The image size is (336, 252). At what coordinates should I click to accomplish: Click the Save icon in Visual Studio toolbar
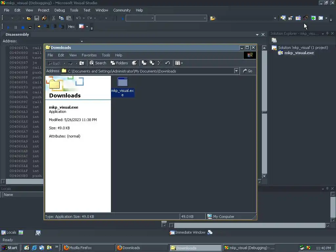[x=37, y=18]
